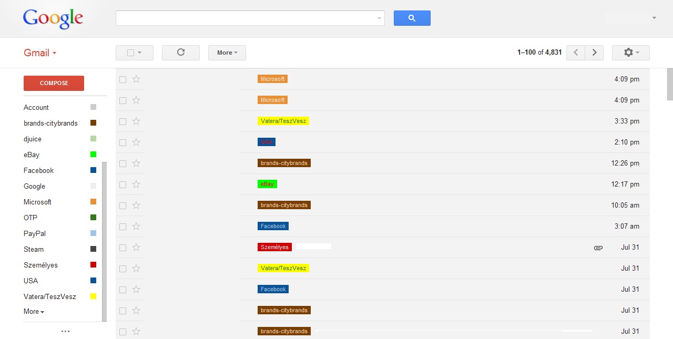Star the brands-citybrands email from 12:26 pm

click(x=136, y=163)
